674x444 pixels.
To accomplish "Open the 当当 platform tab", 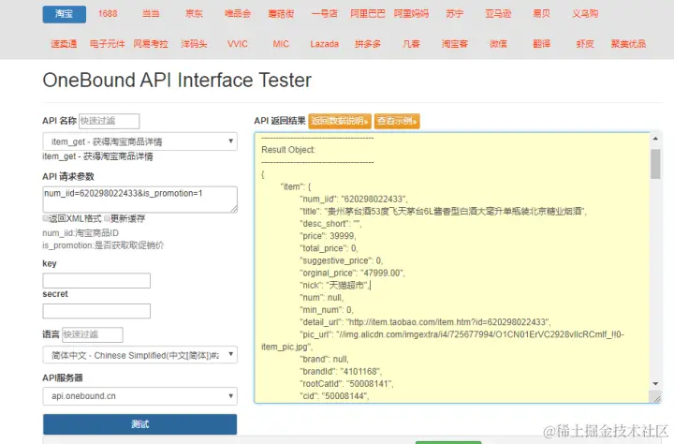I will click(x=151, y=14).
